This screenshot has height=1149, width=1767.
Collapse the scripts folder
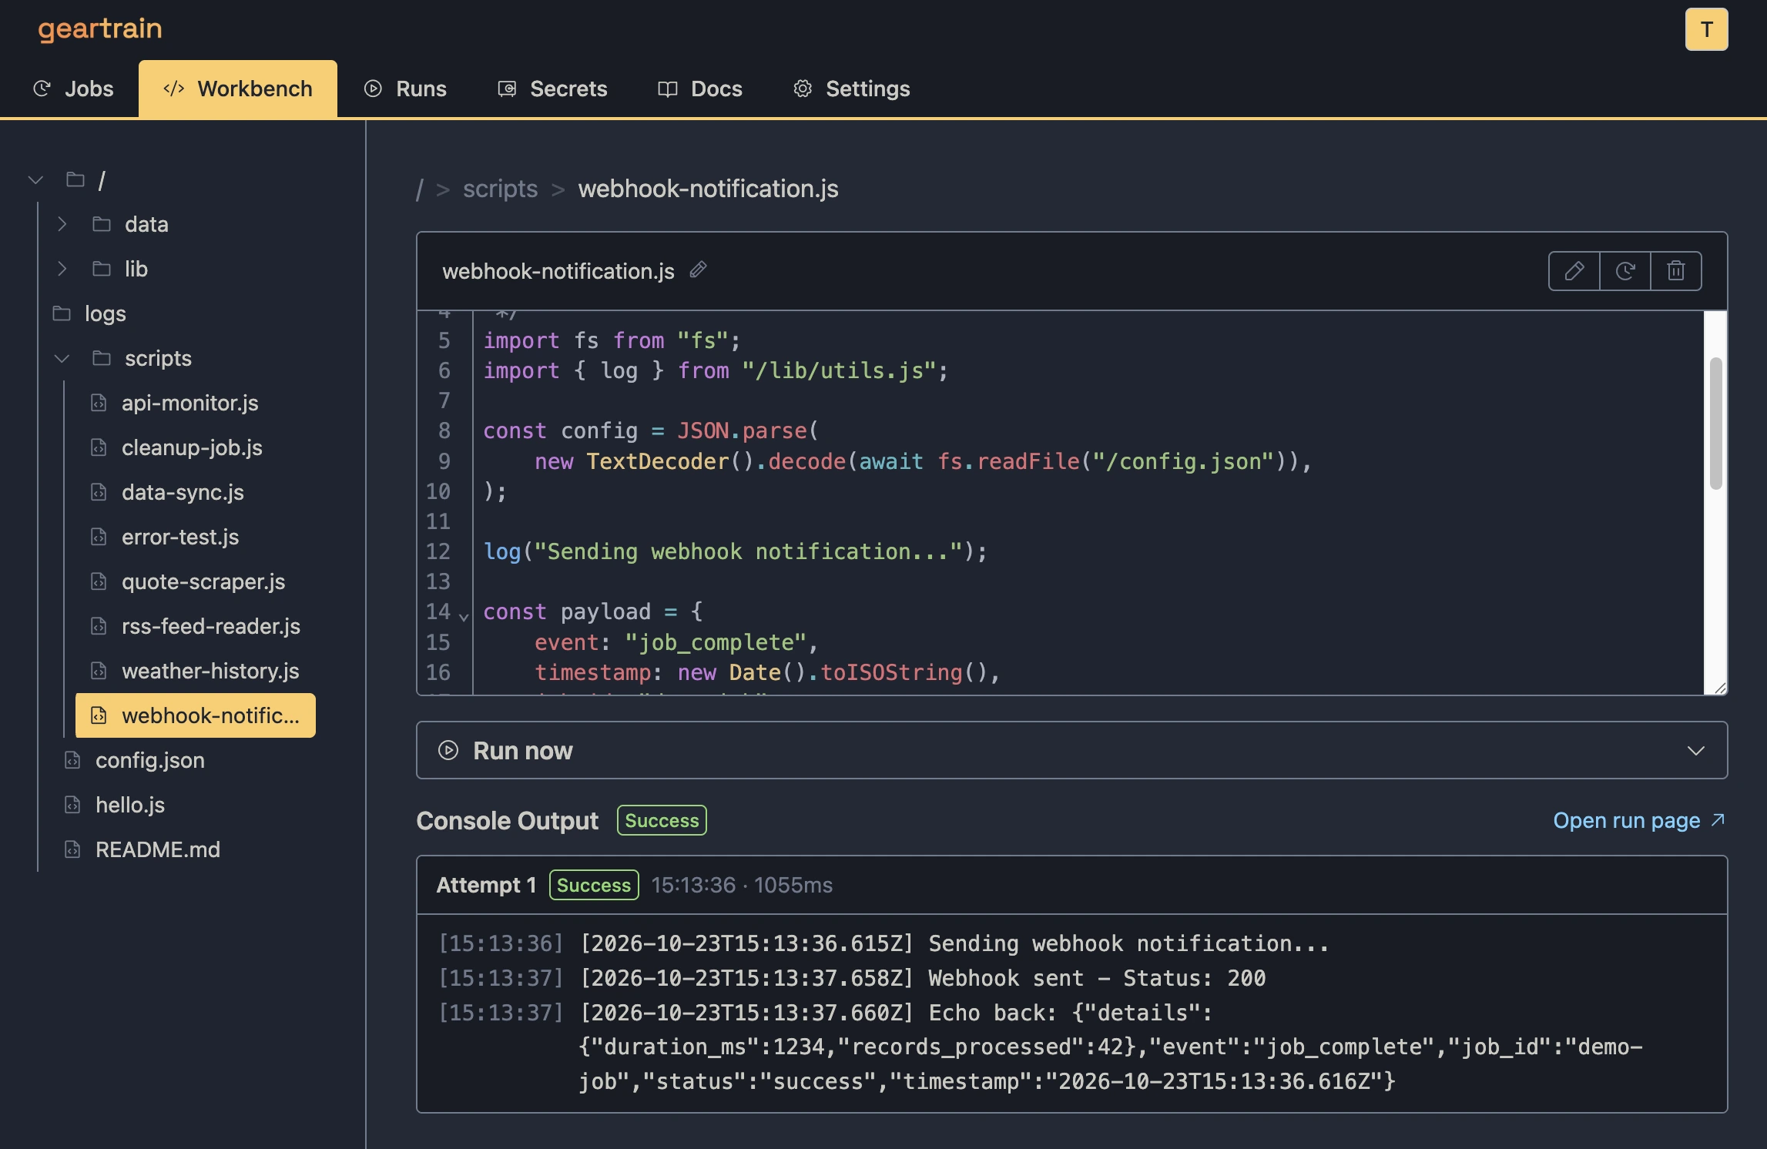[x=62, y=358]
